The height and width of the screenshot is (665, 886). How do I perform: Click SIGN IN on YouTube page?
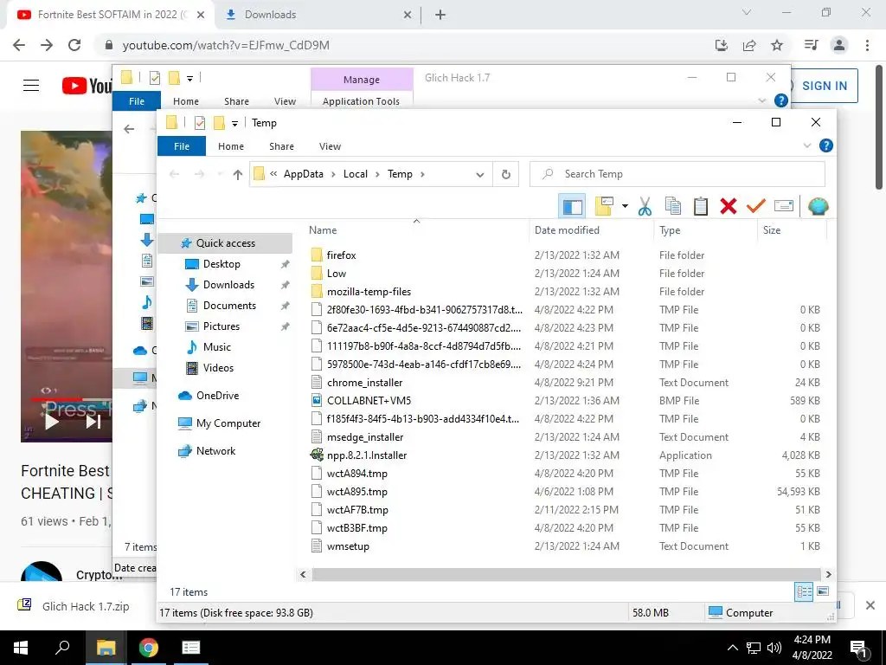pyautogui.click(x=824, y=86)
